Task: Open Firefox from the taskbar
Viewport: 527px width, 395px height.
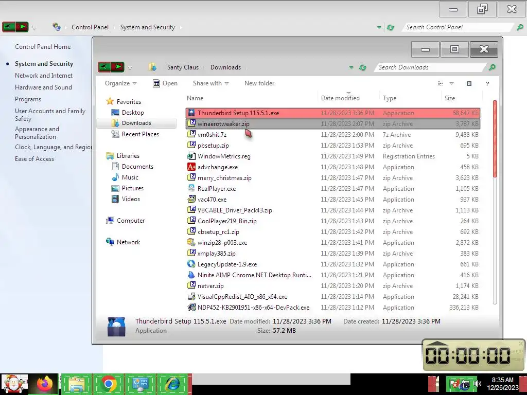Action: point(45,384)
